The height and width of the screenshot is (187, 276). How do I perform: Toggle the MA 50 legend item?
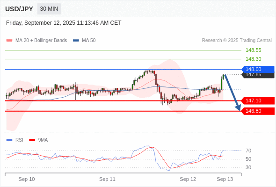tap(84, 41)
